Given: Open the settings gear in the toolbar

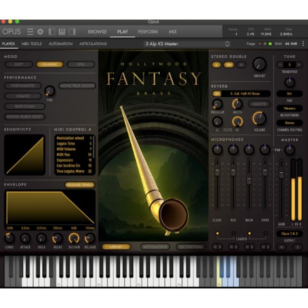Looking at the screenshot, I should 40,32.
